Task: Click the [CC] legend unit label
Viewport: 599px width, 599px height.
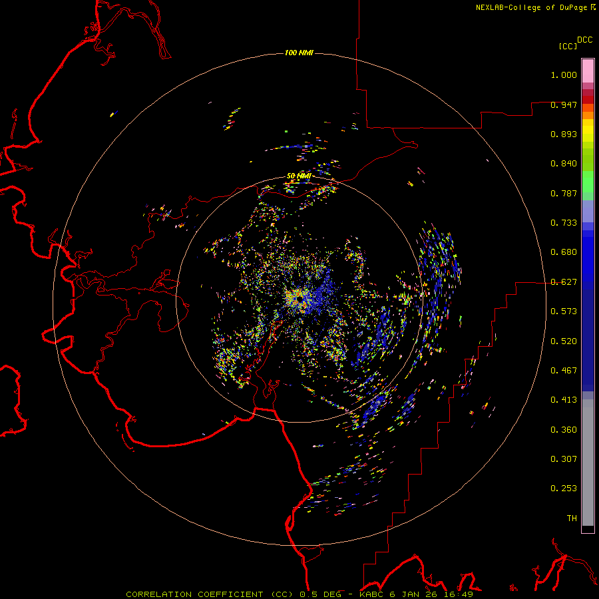Action: pos(568,46)
